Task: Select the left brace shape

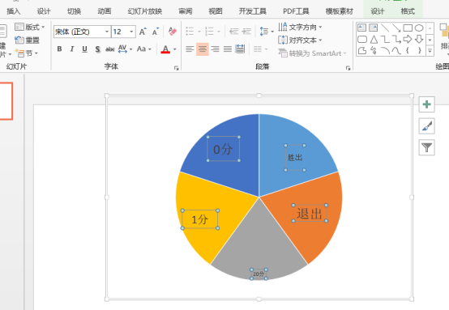Action: 408,51
